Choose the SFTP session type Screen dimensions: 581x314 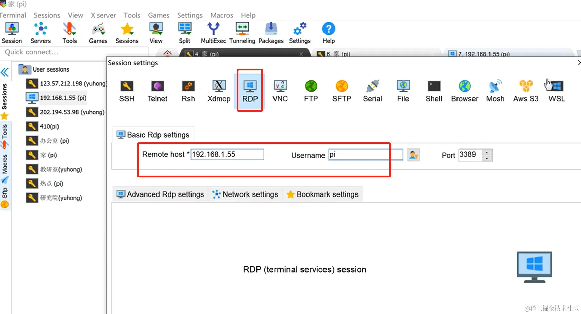(342, 91)
